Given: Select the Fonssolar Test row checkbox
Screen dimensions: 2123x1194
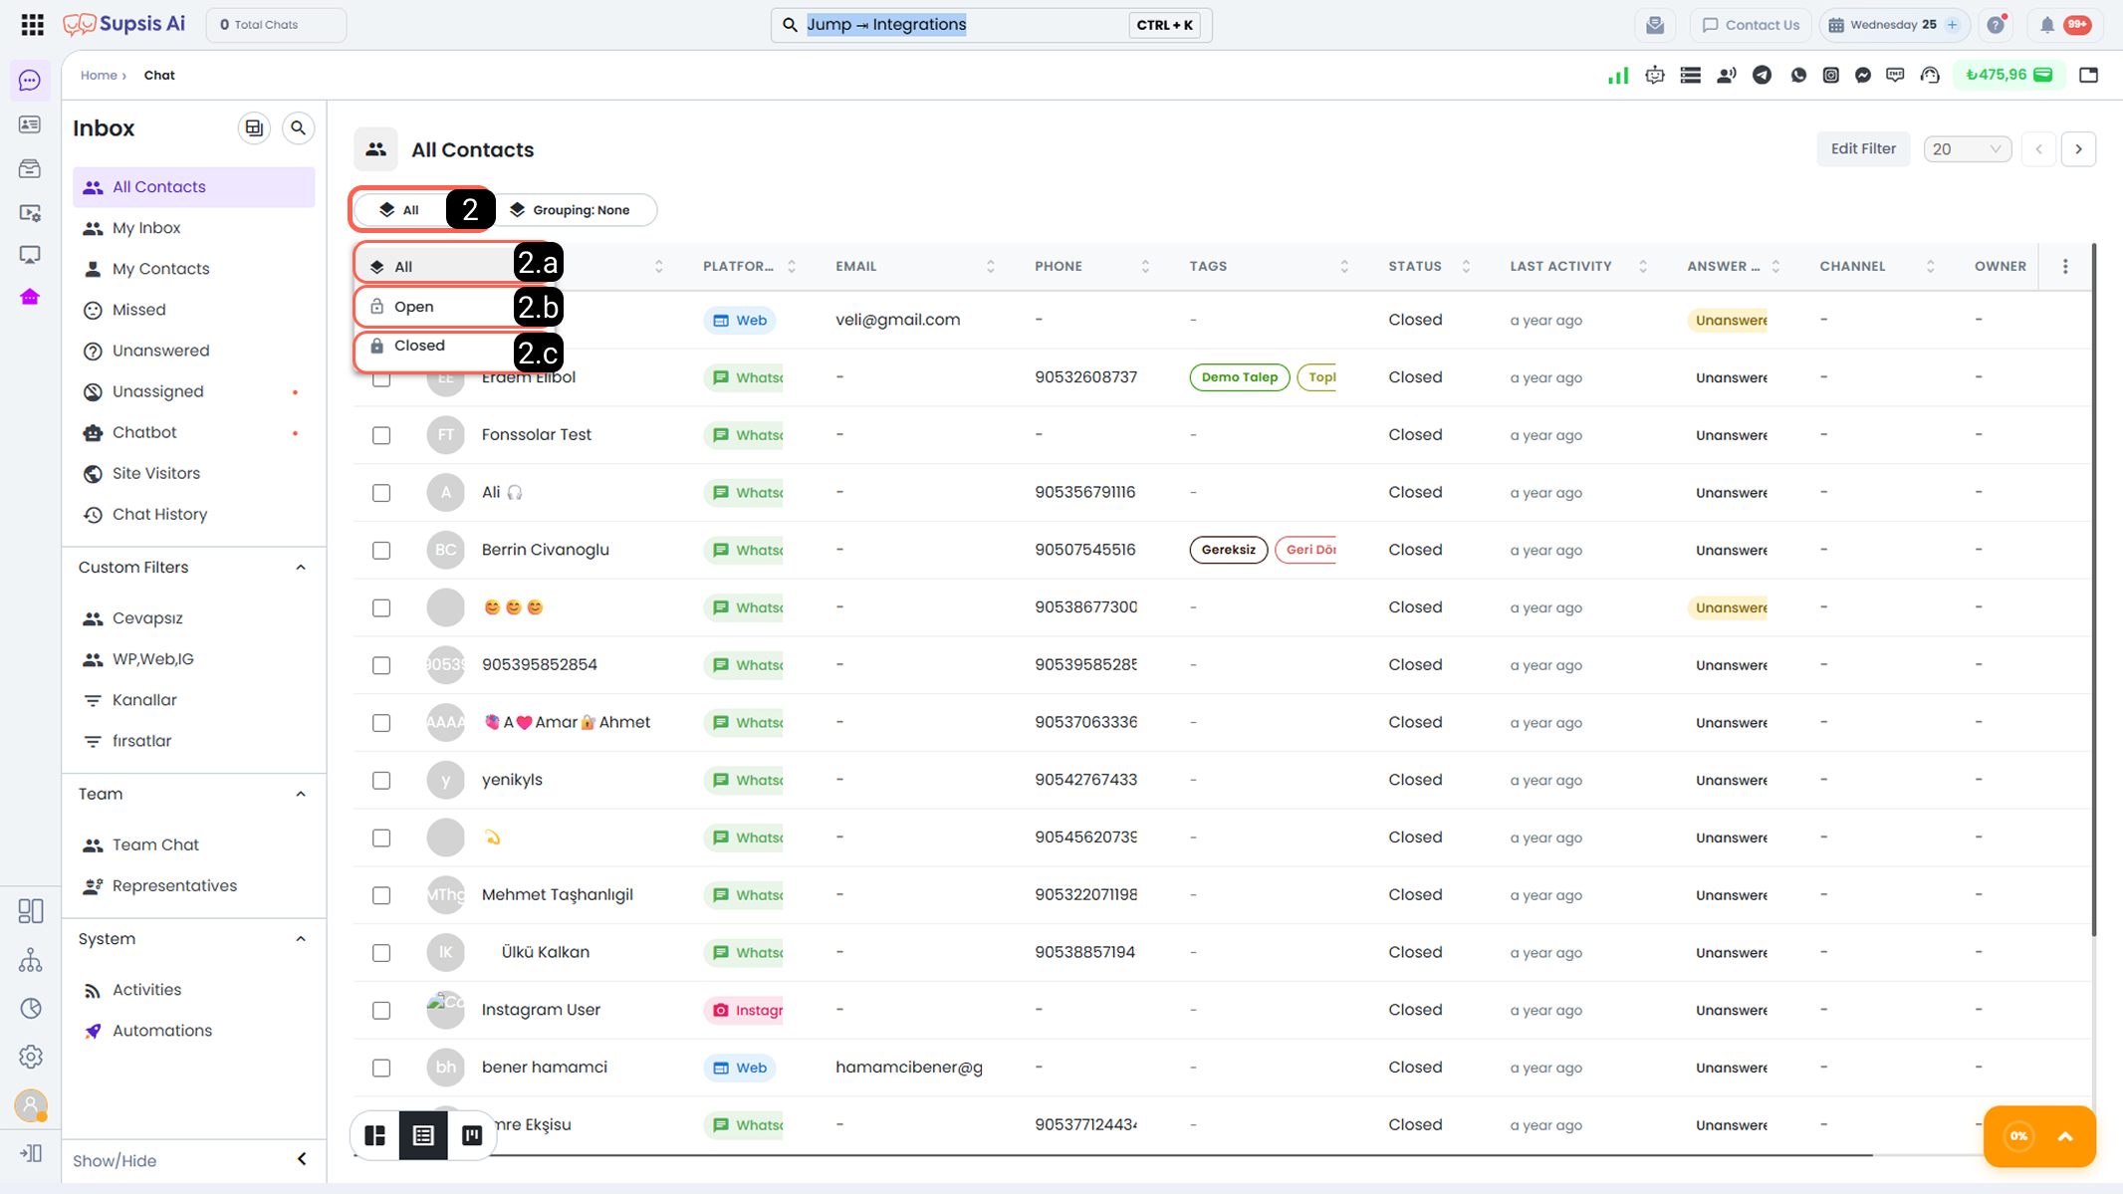Looking at the screenshot, I should click(381, 435).
